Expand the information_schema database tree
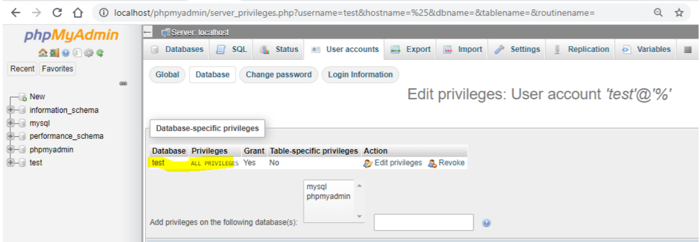Image resolution: width=700 pixels, height=242 pixels. point(10,110)
